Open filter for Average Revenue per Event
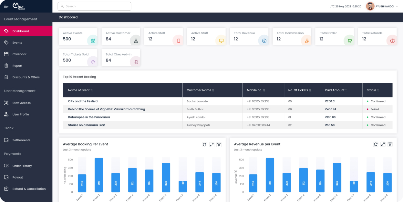The width and height of the screenshot is (403, 202). 390,144
